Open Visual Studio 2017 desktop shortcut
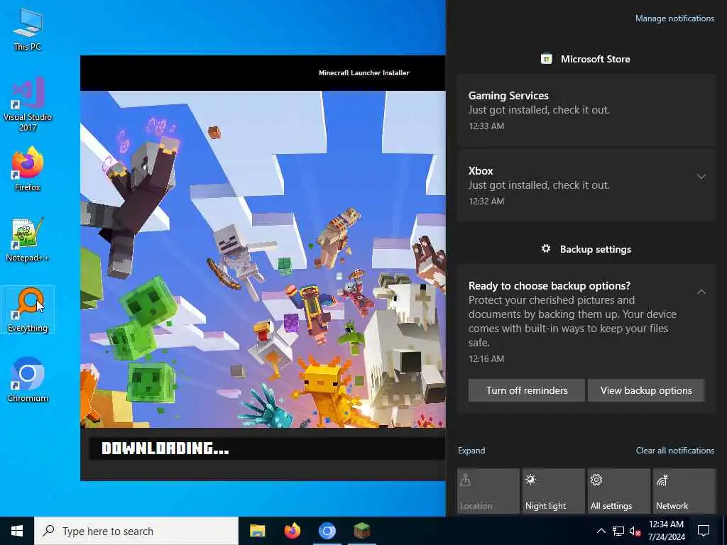 click(28, 105)
